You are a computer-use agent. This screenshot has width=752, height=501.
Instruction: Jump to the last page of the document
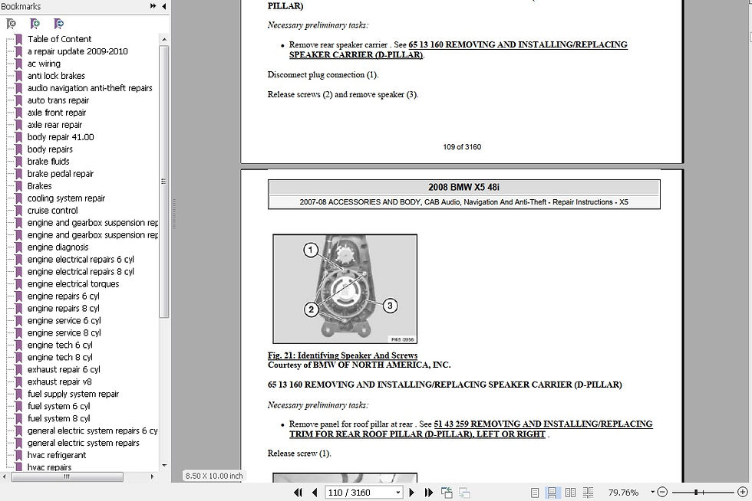429,493
